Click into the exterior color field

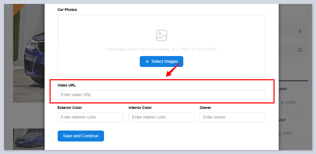pyautogui.click(x=90, y=117)
